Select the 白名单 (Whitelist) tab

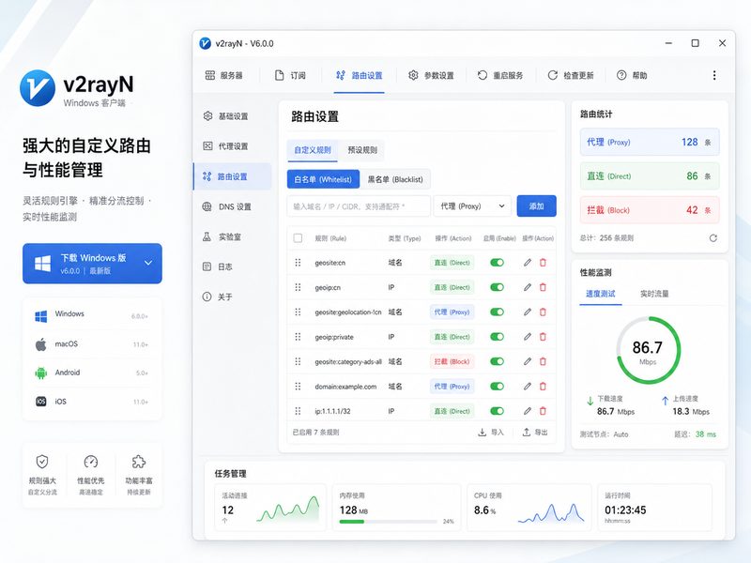pyautogui.click(x=323, y=179)
